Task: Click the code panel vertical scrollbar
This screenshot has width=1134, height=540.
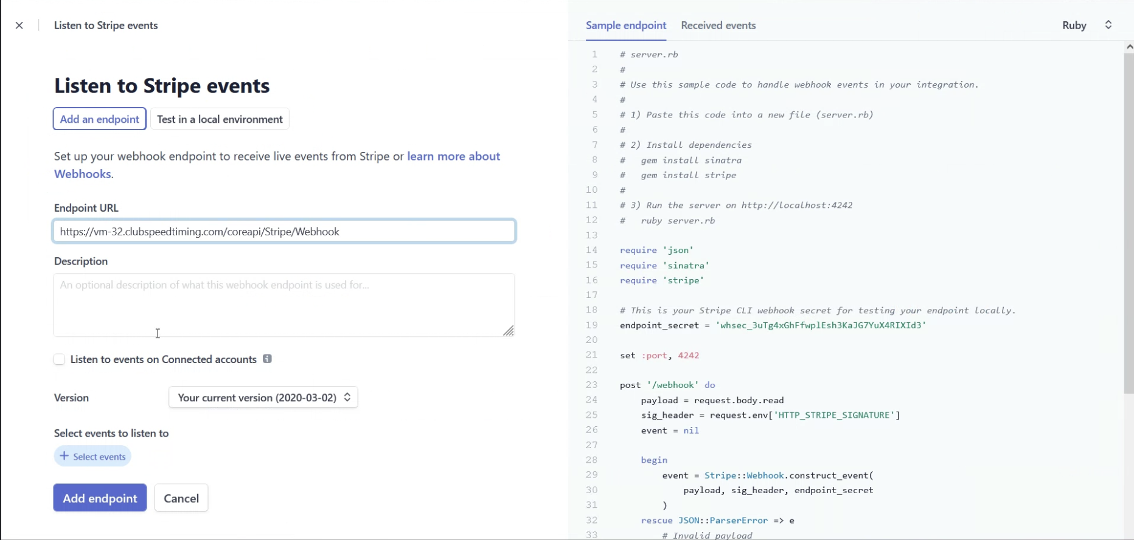Action: [1129, 224]
